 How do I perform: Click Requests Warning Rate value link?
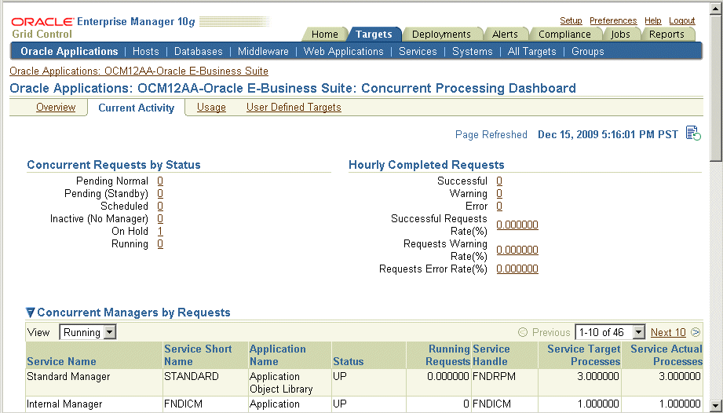point(517,250)
